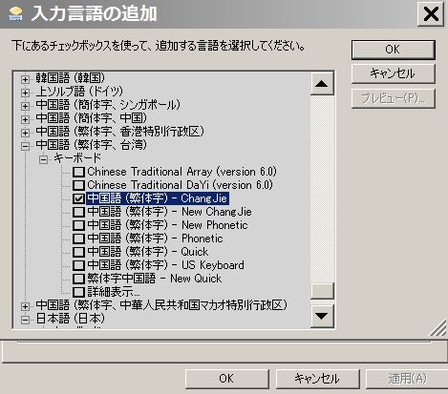Click the resize grip at the dialog corner
Viewport: 448px width, 394px height.
coord(438,327)
